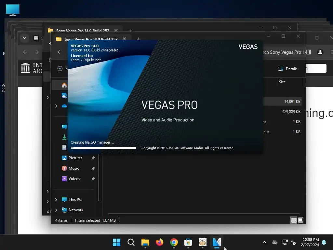The image size is (333, 250).
Task: Click the cartoon face app taskbar icon
Action: [x=202, y=242]
